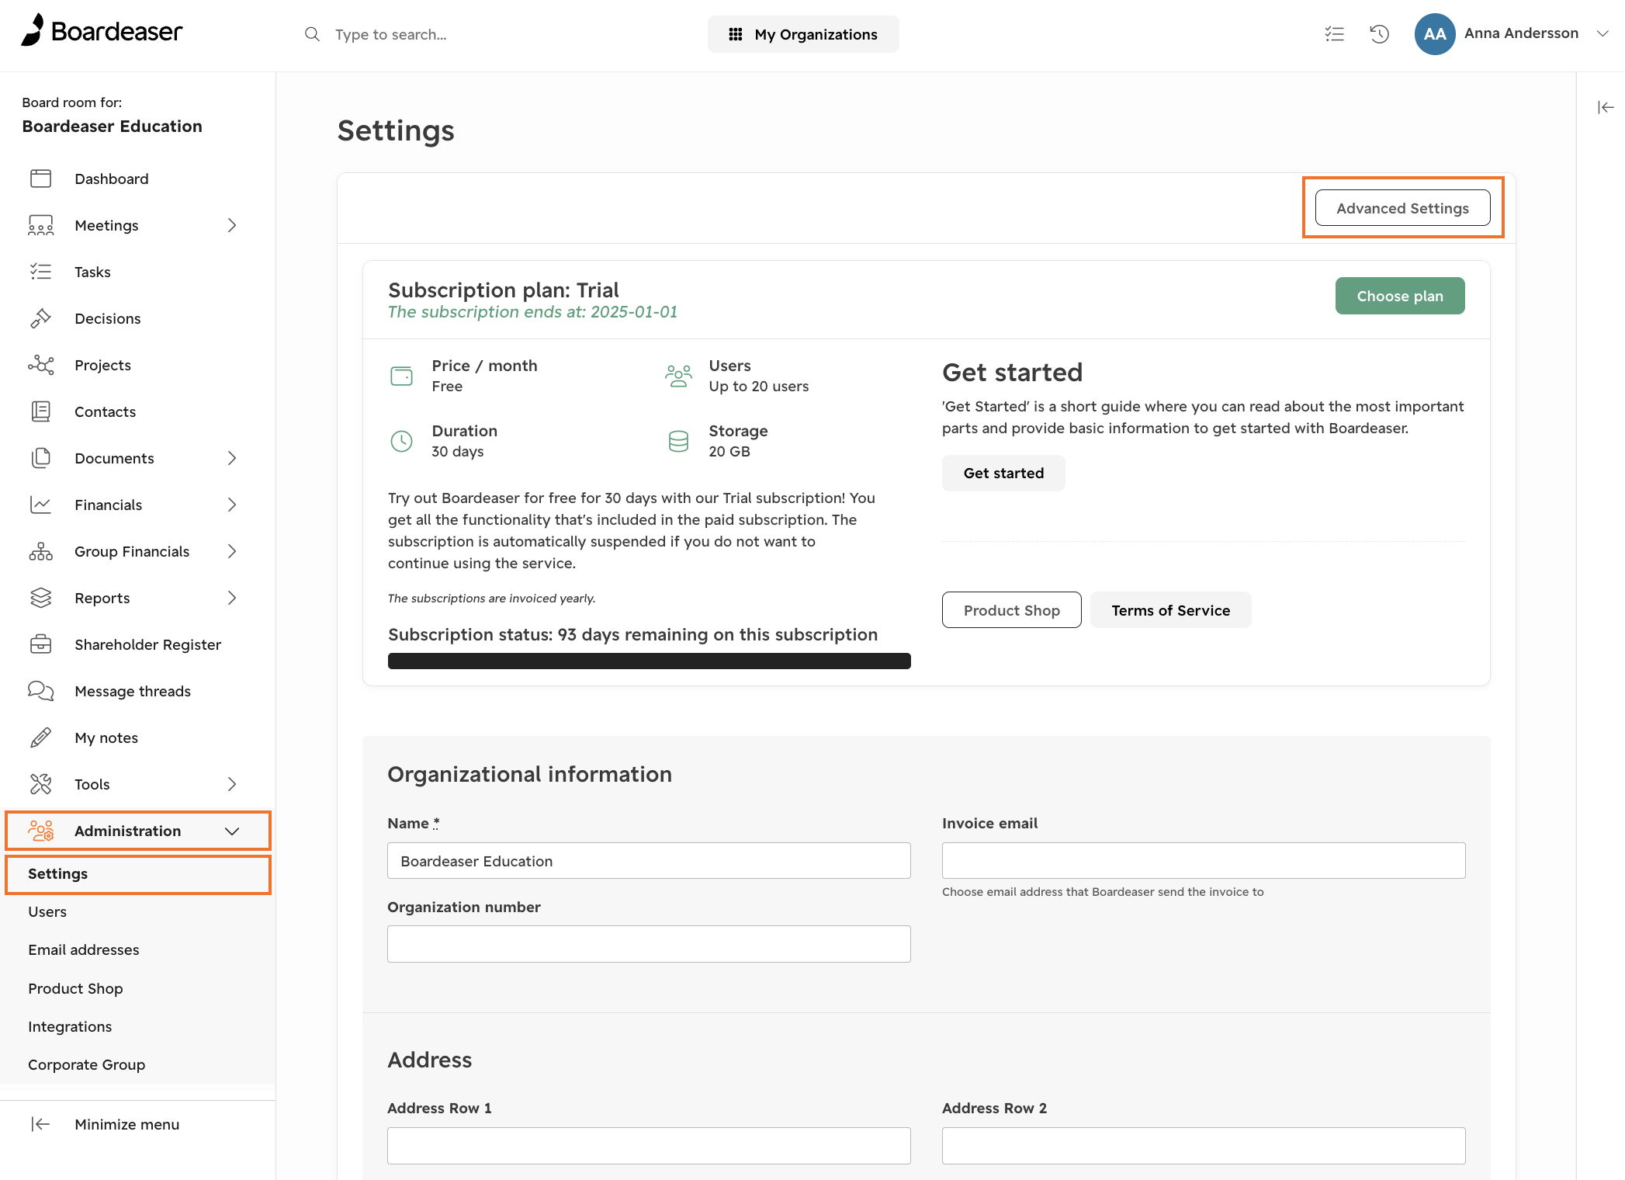Image resolution: width=1625 pixels, height=1180 pixels.
Task: Click the Message threads chat icon
Action: point(40,691)
